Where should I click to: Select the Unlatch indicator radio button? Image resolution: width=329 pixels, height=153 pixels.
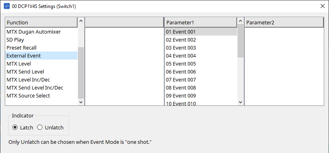(x=40, y=127)
